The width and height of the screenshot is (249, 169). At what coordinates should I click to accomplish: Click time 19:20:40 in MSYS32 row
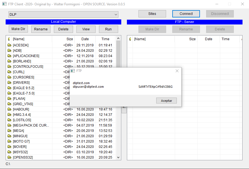(x=105, y=152)
